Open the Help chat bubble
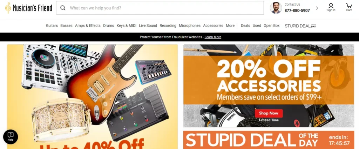 coord(11,137)
